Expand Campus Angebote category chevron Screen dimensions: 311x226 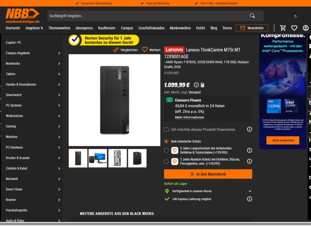coord(59,53)
